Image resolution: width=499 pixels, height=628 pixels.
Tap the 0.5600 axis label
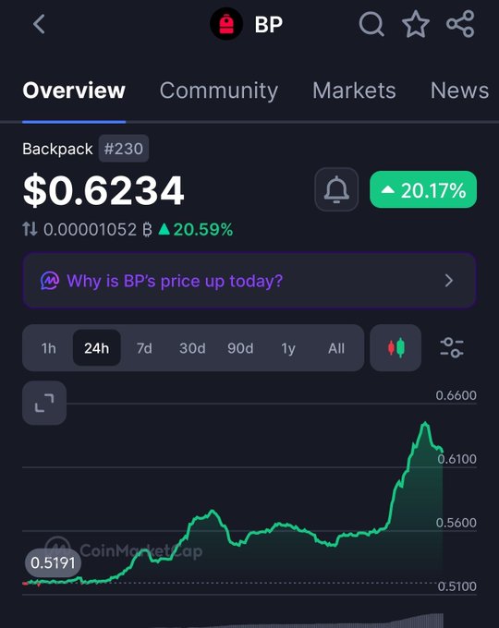[456, 523]
